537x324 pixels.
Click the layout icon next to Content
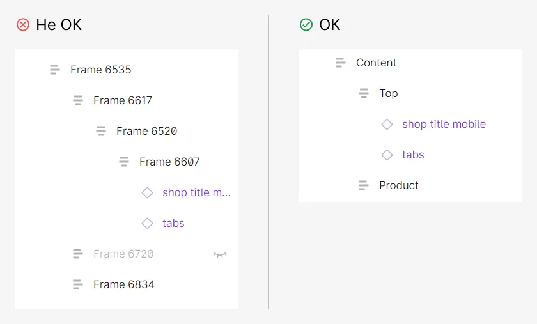[340, 63]
